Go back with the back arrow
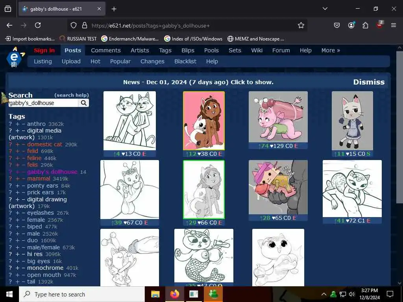The height and width of the screenshot is (302, 403). tap(9, 25)
